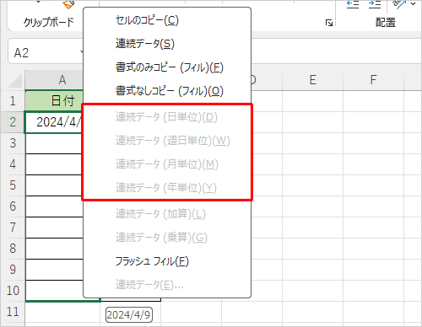
Task: Click the select-all corner triangle
Action: coord(14,81)
